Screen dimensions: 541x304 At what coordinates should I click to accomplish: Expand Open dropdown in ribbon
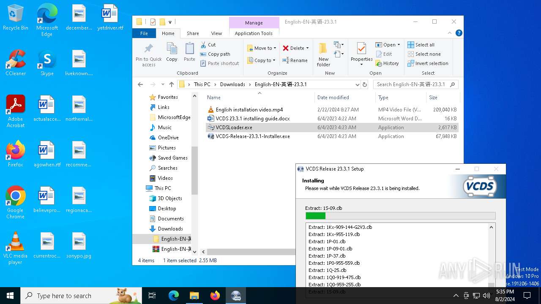[399, 45]
